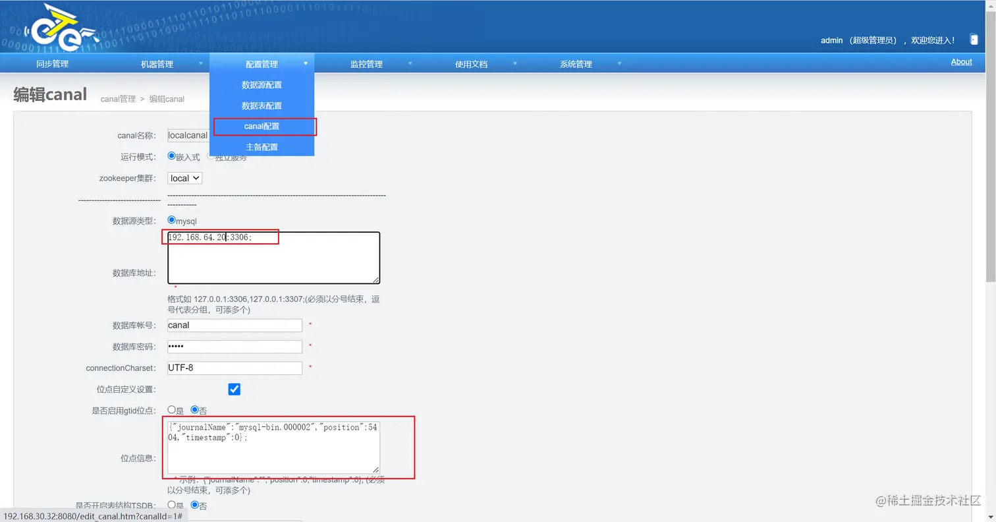Image resolution: width=996 pixels, height=522 pixels.
Task: Click the canal名称 input field
Action: [188, 135]
